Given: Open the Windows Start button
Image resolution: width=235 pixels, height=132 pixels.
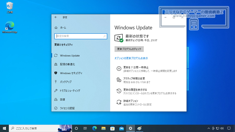Looking at the screenshot, I should (x=4, y=128).
